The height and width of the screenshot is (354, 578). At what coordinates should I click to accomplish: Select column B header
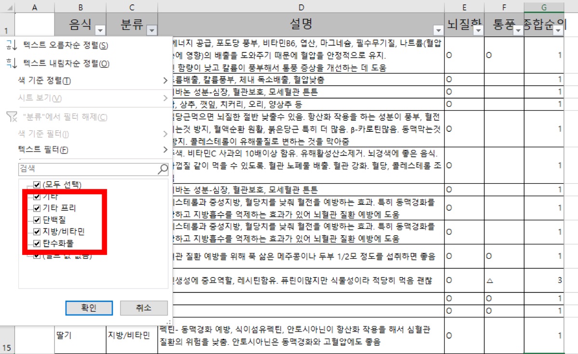(x=80, y=7)
